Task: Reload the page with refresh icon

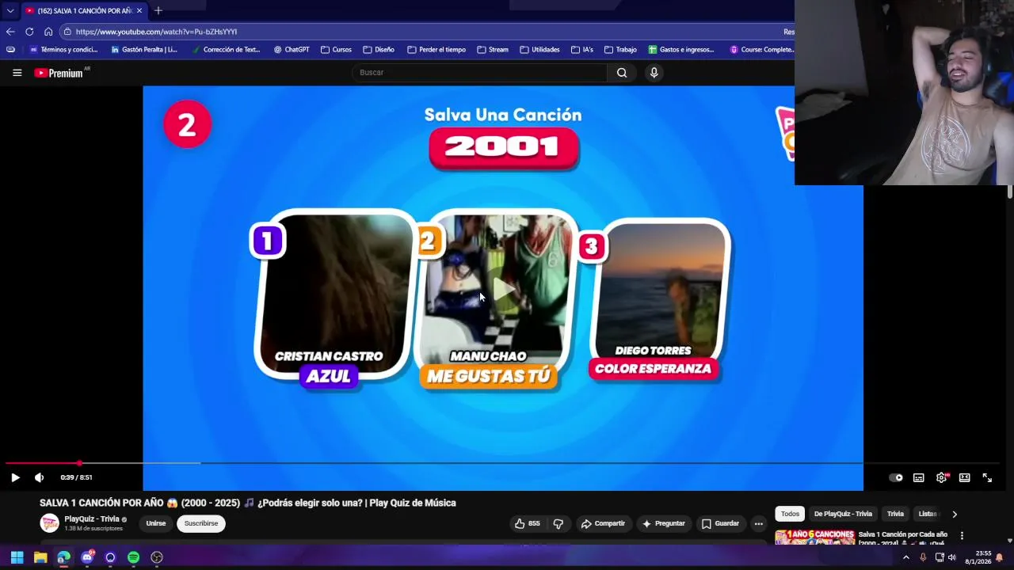Action: click(x=29, y=32)
